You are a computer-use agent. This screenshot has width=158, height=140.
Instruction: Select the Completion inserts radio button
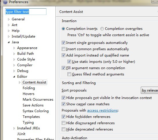coord(63,29)
